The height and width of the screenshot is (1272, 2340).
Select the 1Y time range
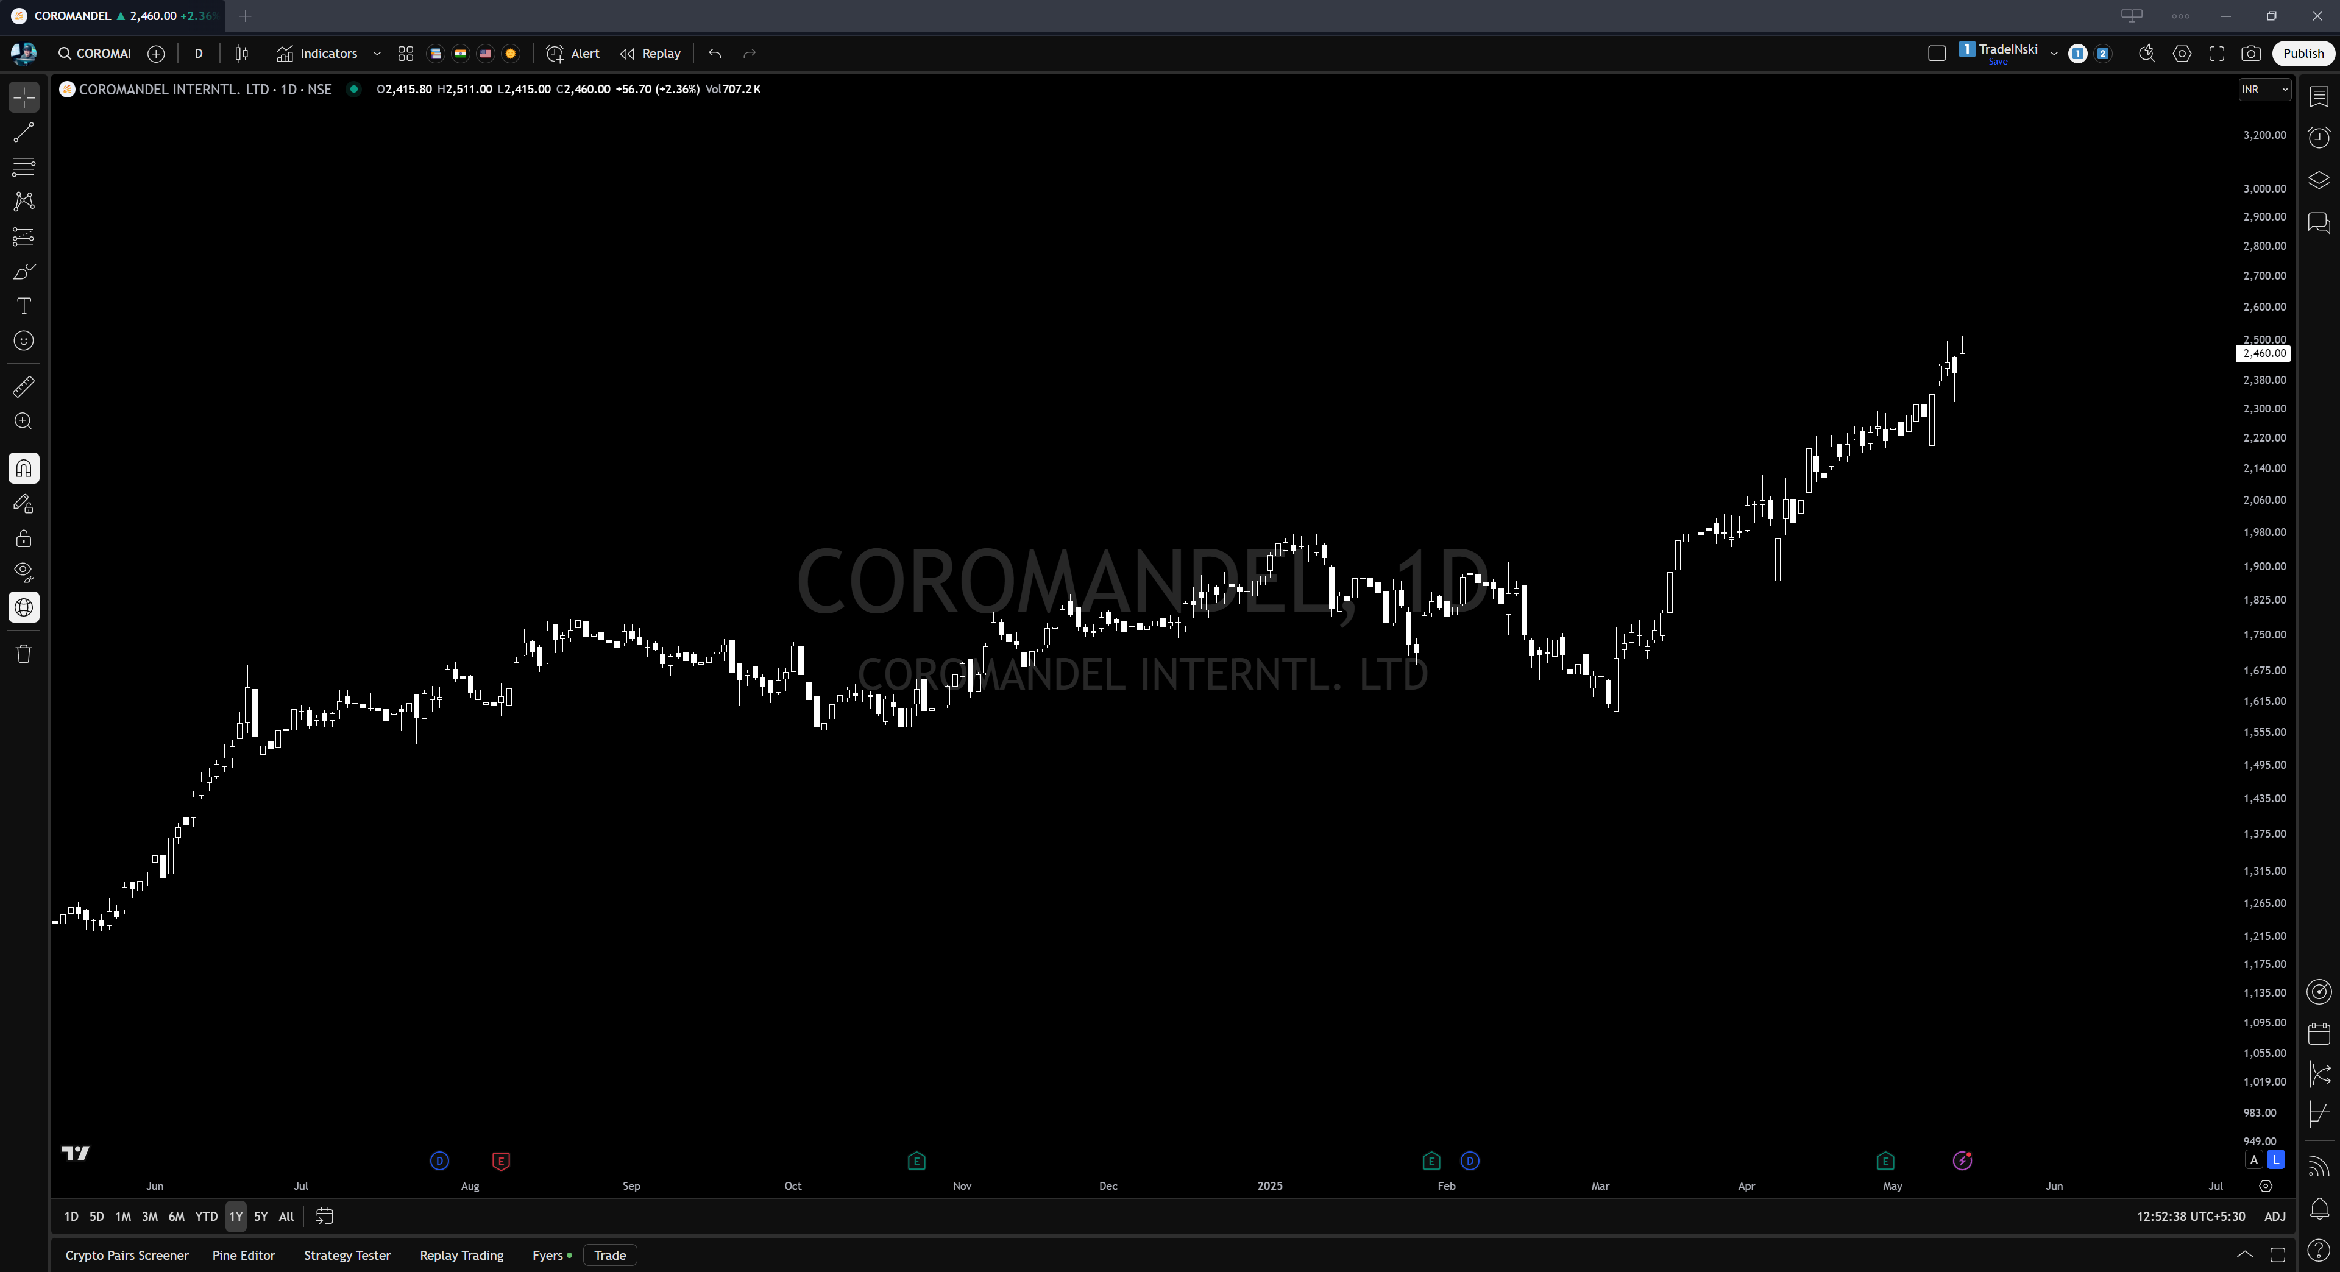pos(235,1217)
